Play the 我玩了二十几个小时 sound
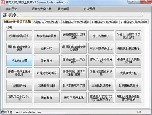 pos(19,98)
